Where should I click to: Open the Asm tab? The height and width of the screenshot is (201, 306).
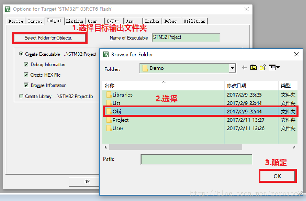[x=133, y=21]
